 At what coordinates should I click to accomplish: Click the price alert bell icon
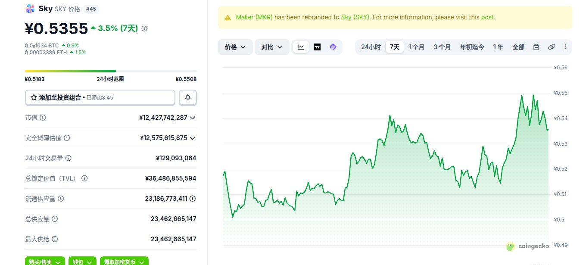tap(188, 97)
